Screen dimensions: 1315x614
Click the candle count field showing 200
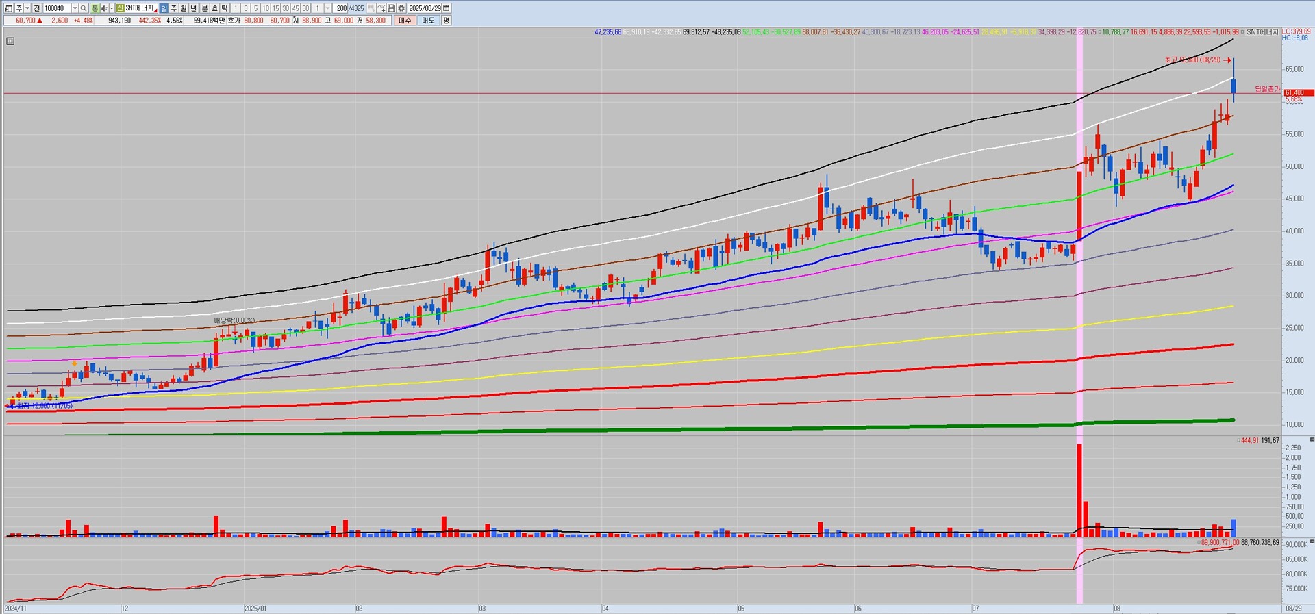click(x=342, y=8)
